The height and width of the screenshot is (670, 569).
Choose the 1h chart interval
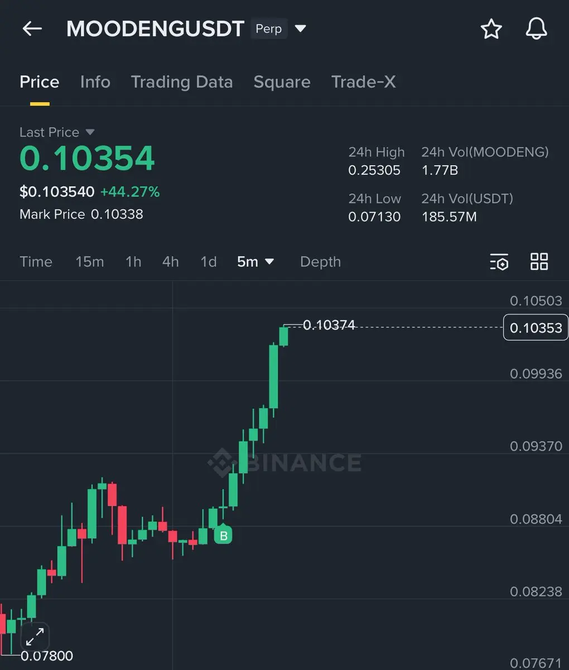[x=133, y=261]
